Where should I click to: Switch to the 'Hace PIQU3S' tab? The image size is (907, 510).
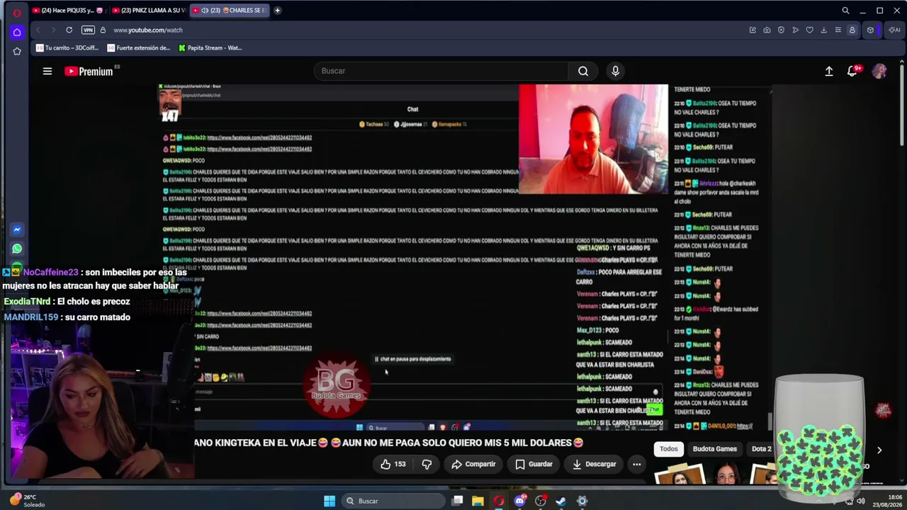[x=68, y=11]
